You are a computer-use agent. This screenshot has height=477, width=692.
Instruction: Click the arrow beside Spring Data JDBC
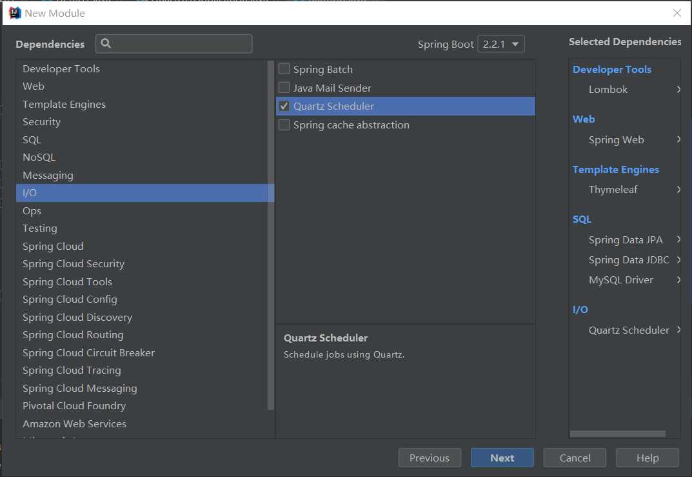[678, 259]
